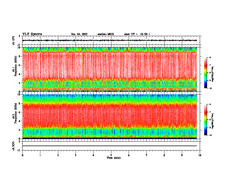This screenshot has width=225, height=174.
Task: Click the "VLF Spectra" plot title
Action: (32, 34)
